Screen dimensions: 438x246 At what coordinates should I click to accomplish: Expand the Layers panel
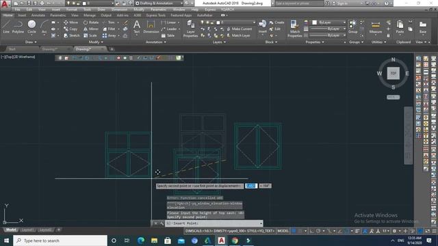[219, 42]
